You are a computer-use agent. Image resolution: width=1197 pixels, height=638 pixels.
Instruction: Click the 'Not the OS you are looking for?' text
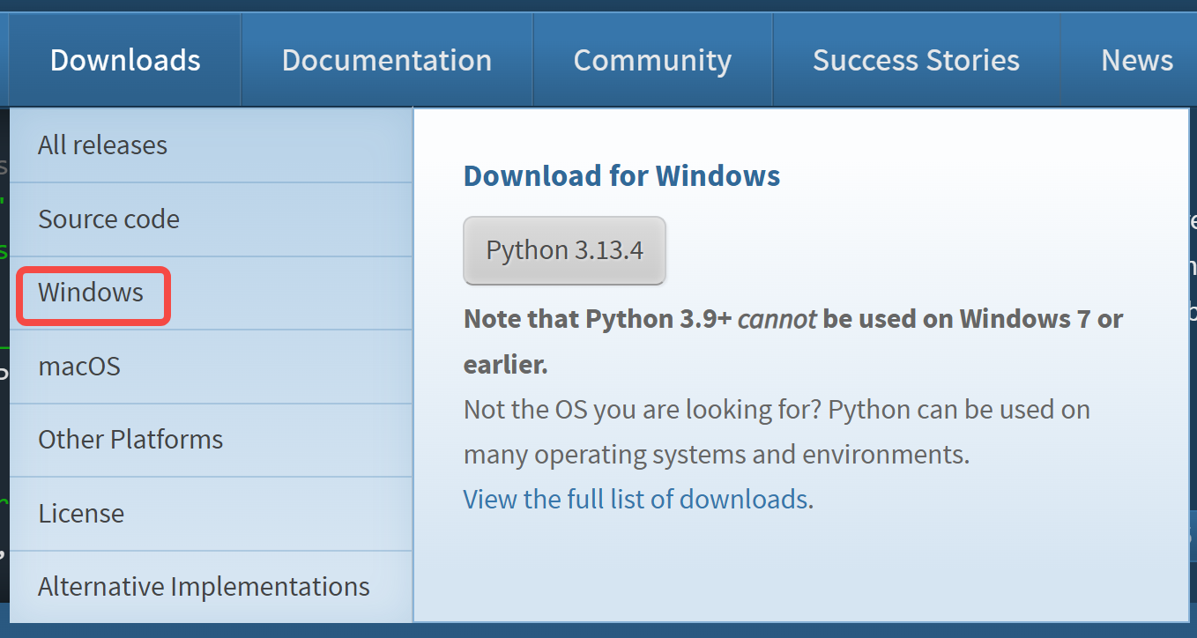point(642,410)
